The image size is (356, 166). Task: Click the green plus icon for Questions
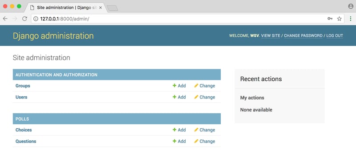174,141
